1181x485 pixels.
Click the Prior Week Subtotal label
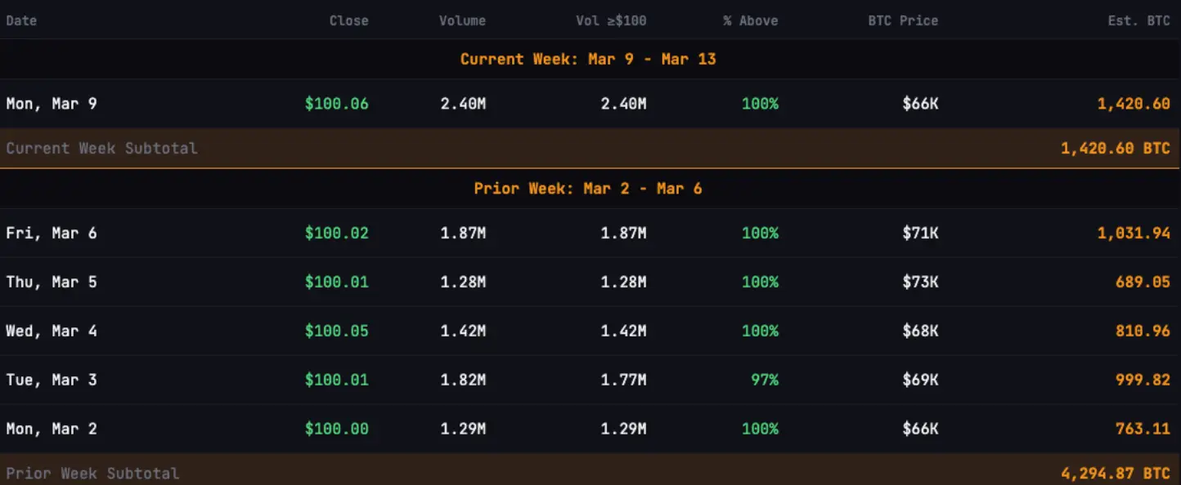(x=92, y=474)
